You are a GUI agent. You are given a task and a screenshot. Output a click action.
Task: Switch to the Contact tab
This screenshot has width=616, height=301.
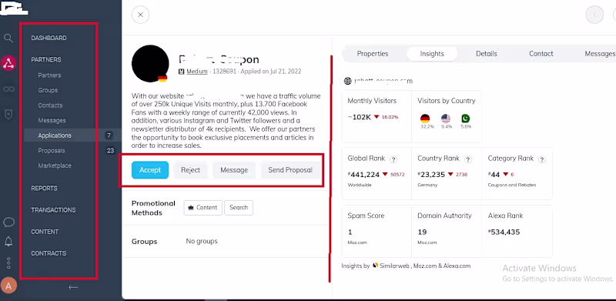(x=541, y=54)
